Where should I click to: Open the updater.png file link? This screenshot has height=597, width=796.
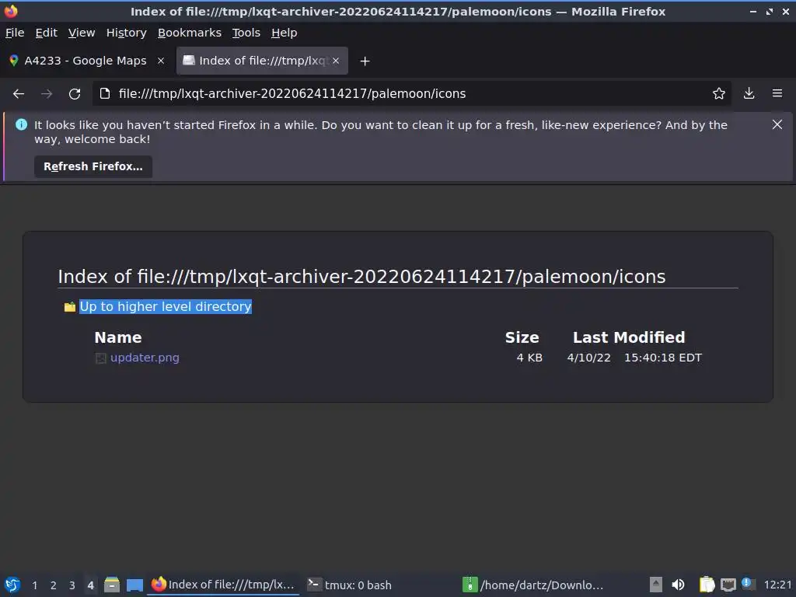coord(145,358)
